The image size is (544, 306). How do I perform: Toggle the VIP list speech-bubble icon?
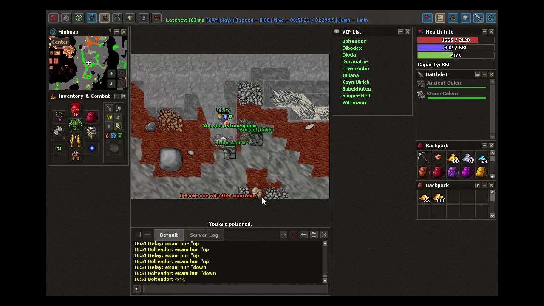click(x=466, y=18)
